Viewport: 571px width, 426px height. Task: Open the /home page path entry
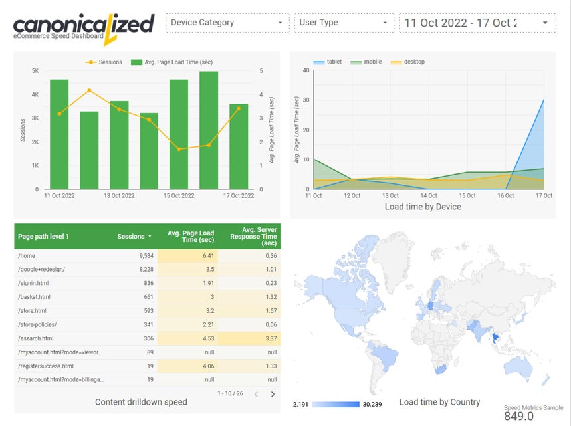pos(27,256)
